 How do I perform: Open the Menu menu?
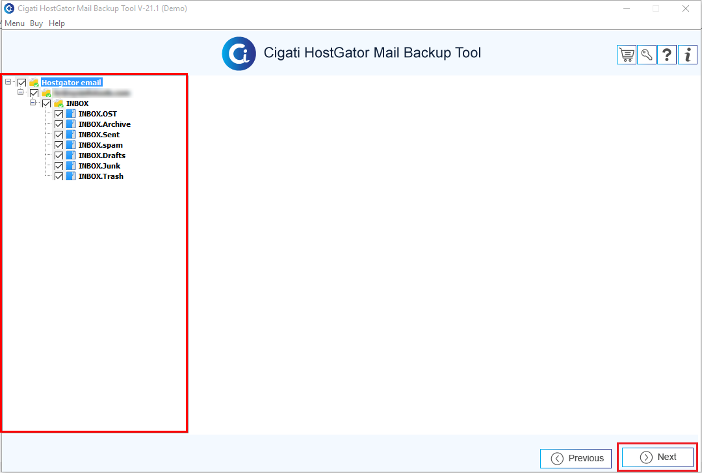click(14, 23)
